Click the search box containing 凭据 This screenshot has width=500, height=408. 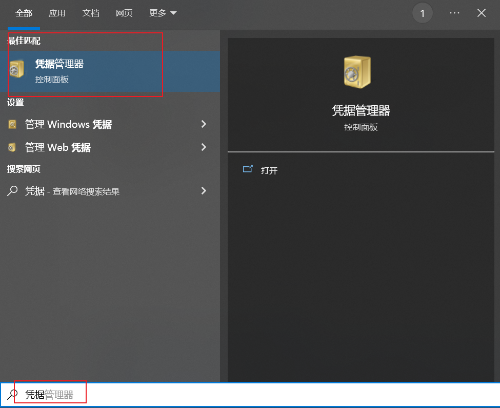click(x=250, y=395)
